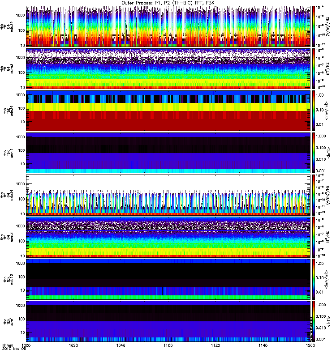Screen dimensions: 336x358
Task: Click the thc fbk edc12 filter bank panel
Action: coord(168,279)
